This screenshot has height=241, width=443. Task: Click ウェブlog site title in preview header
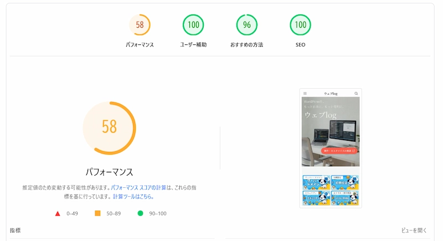pyautogui.click(x=331, y=94)
